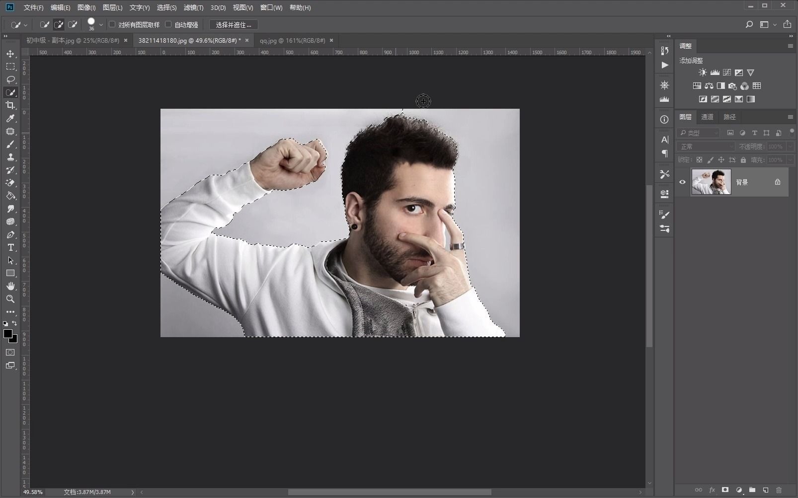Viewport: 798px width, 498px height.
Task: Select the Pen tool
Action: [x=10, y=234]
